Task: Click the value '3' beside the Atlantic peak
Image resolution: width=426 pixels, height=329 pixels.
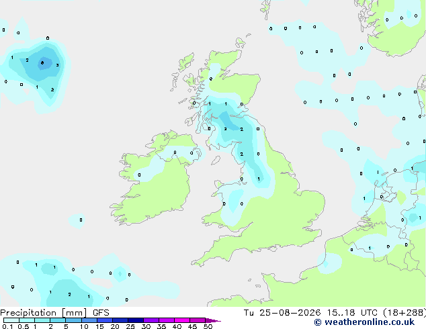Action: coord(57,65)
